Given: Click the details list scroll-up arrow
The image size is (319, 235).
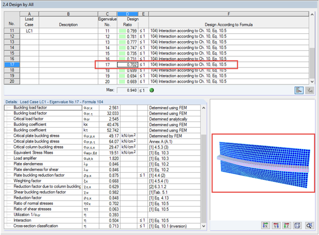Looking at the screenshot, I should point(204,108).
